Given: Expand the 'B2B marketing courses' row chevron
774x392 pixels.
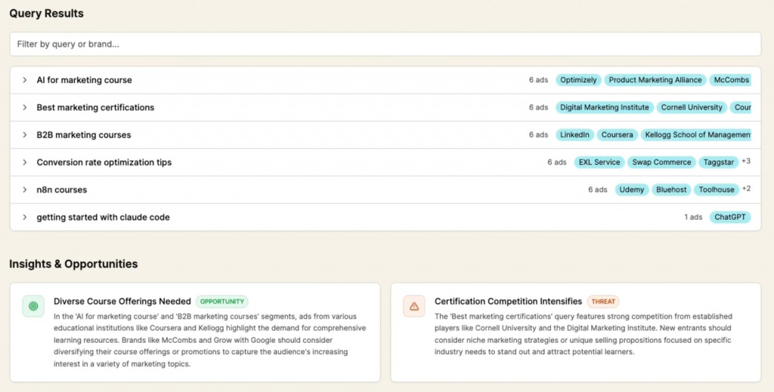Looking at the screenshot, I should tap(25, 134).
